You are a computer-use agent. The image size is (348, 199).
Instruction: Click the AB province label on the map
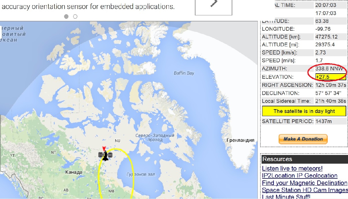[66, 190]
